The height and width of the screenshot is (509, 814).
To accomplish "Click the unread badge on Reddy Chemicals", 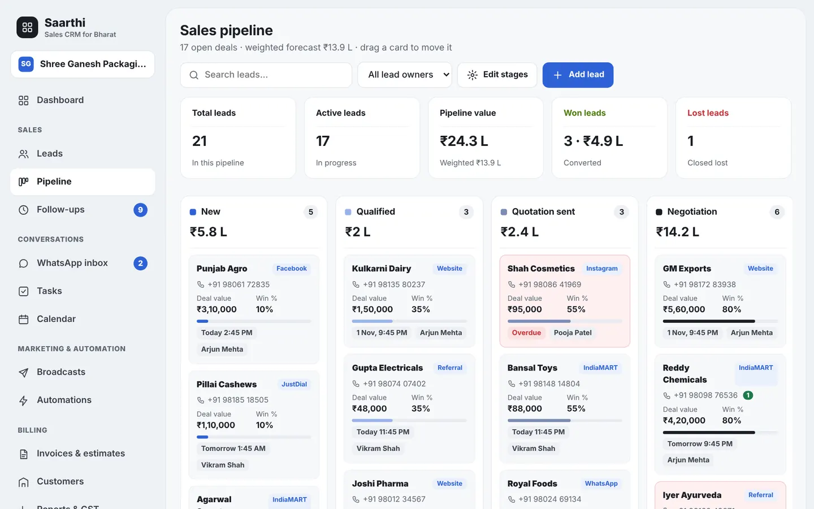I will [748, 395].
